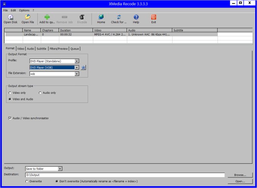The image size is (257, 188).
Task: Click the Open... button
Action: tap(240, 182)
